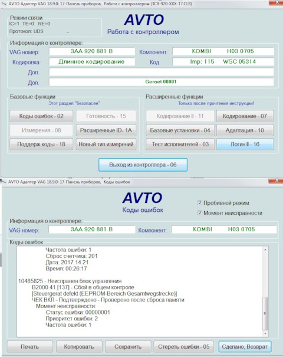283x357 pixels.
Task: Open Новый тип измерений
Action: click(106, 144)
